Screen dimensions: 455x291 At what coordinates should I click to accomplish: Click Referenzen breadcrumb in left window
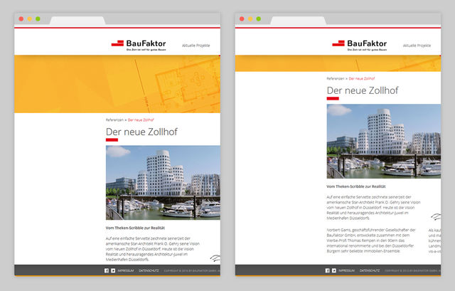pos(115,120)
